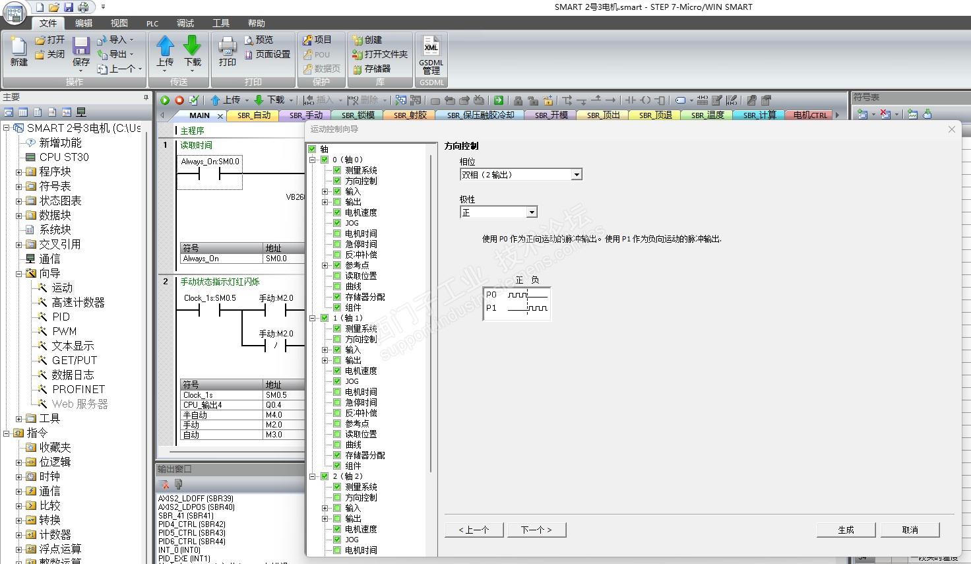The image size is (971, 564).
Task: Open the SBR_自动 editor tab
Action: tap(254, 115)
